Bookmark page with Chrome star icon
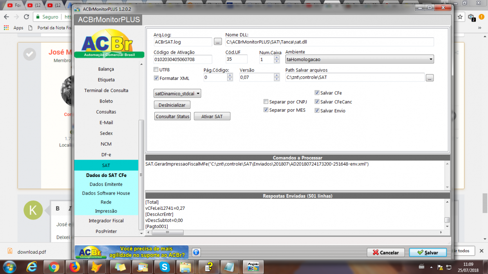The height and width of the screenshot is (274, 488). (x=460, y=17)
